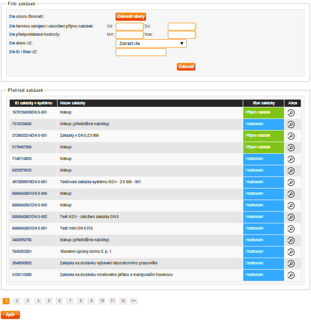Click the 'Max' value input field

[181, 35]
